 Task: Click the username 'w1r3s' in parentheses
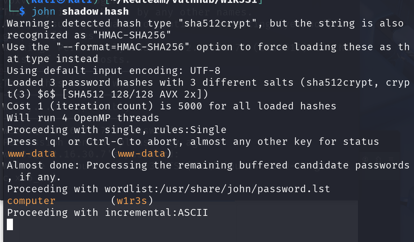(x=132, y=201)
